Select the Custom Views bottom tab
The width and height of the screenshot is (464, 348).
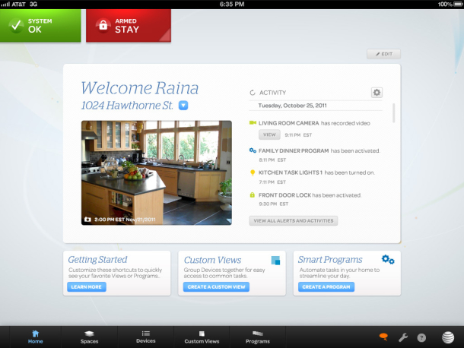[202, 337]
